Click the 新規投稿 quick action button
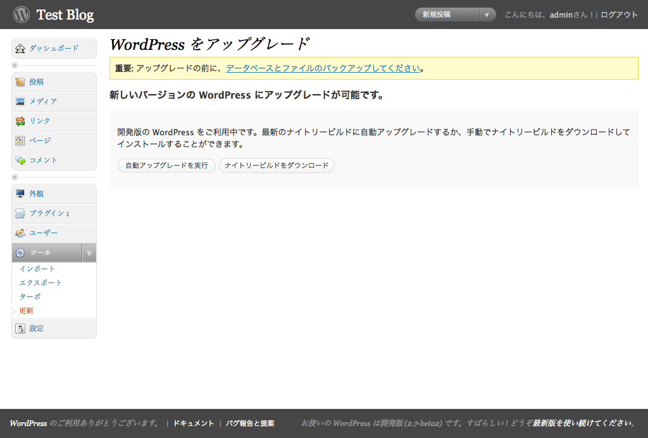The width and height of the screenshot is (648, 438). click(x=447, y=15)
